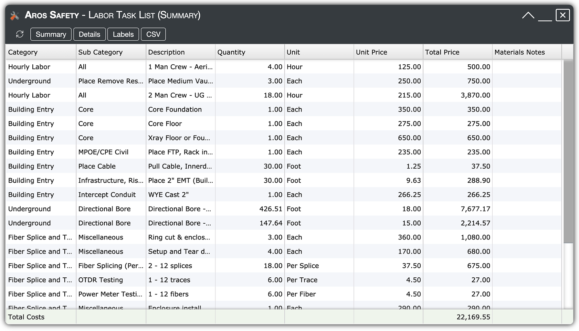
Task: Export the list using CSV button
Action: (153, 34)
